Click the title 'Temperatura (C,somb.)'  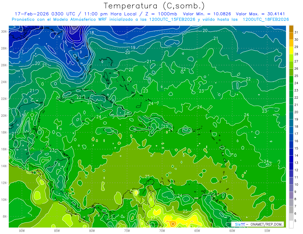point(155,6)
